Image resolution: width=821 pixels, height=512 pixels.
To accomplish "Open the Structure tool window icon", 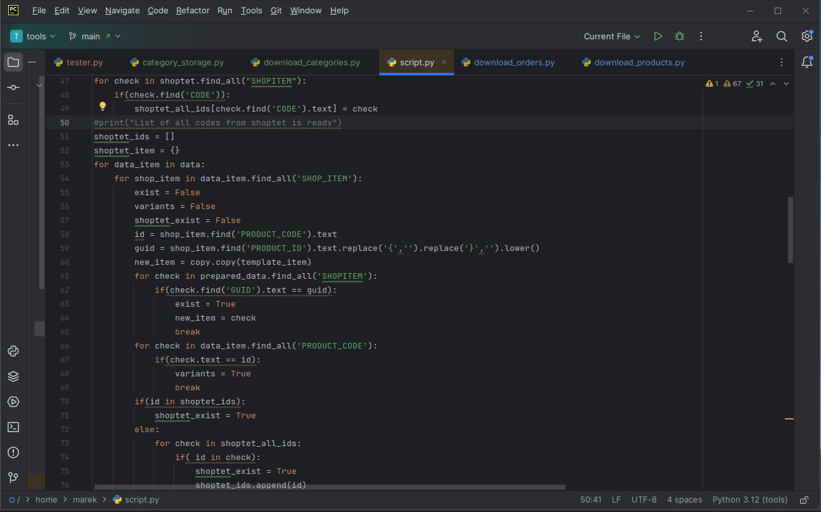I will pos(13,120).
